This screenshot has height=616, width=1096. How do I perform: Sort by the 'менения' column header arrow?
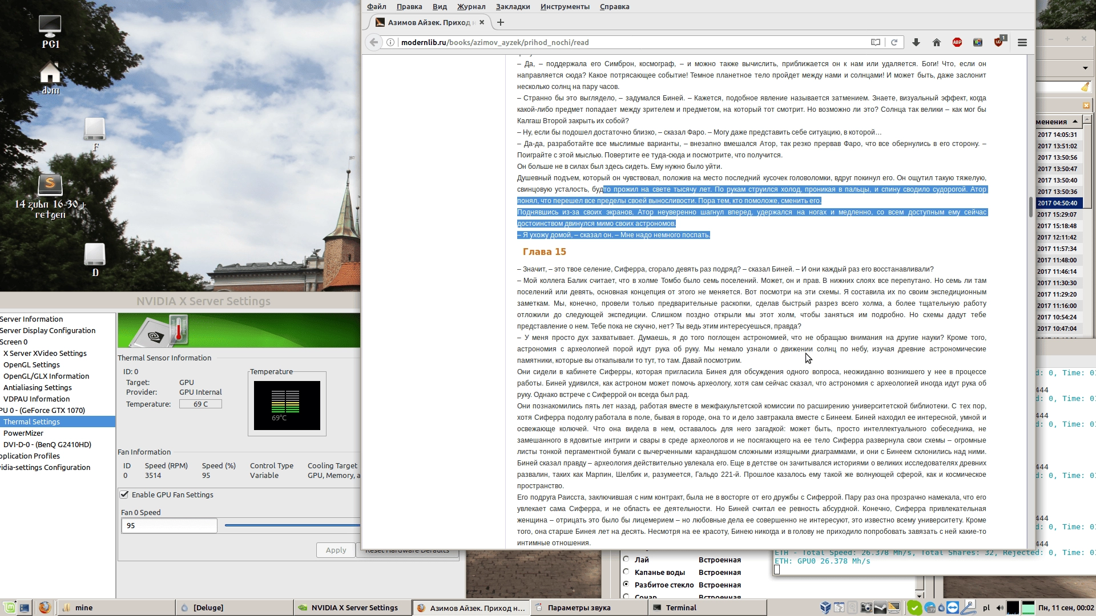coord(1075,121)
